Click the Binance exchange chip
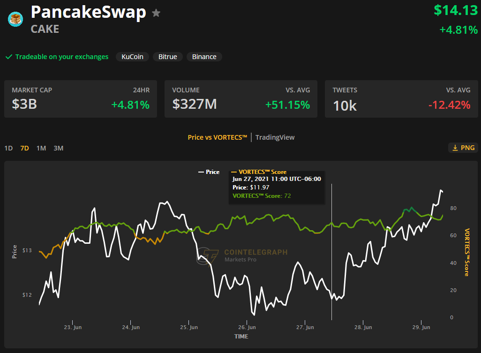 204,57
